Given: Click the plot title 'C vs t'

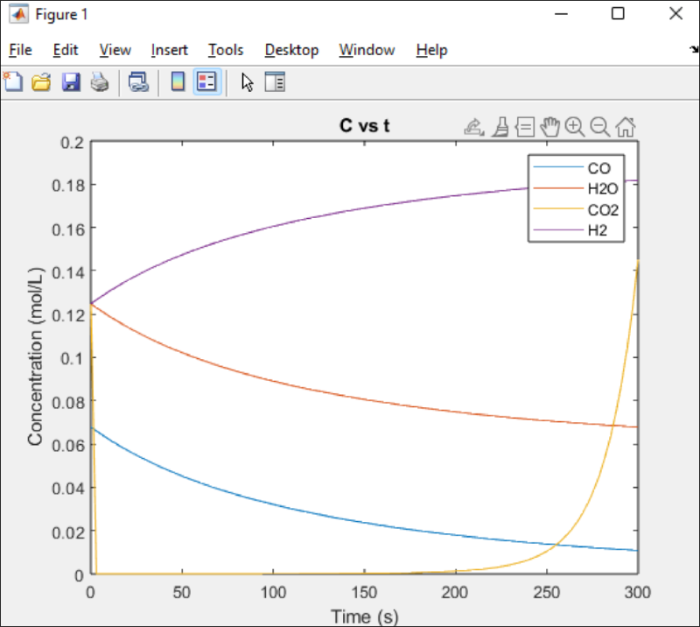Looking at the screenshot, I should [x=364, y=125].
